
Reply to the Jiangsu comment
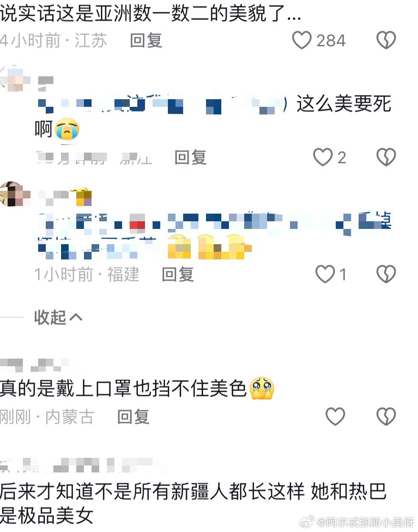[x=146, y=41]
